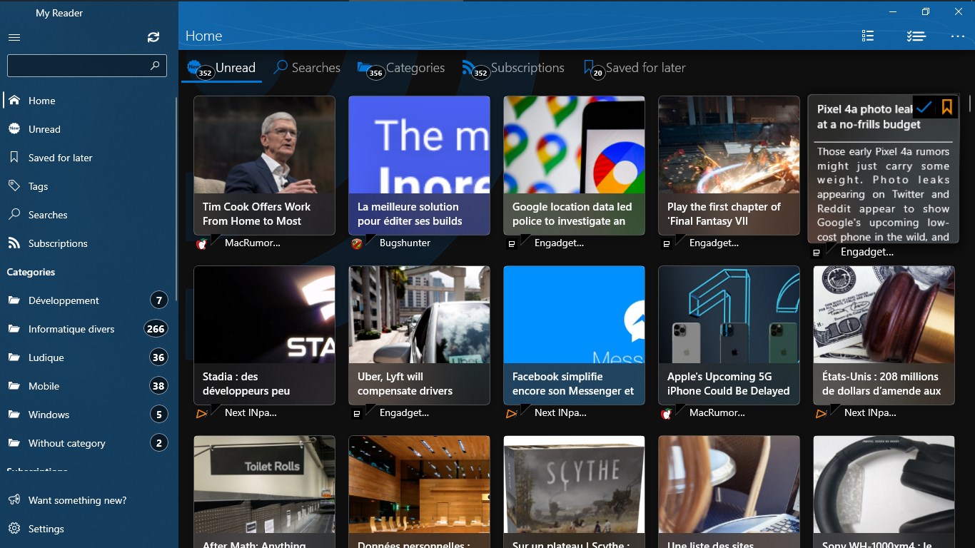
Task: Click Engadget icon under Pixel 4a article
Action: click(816, 253)
